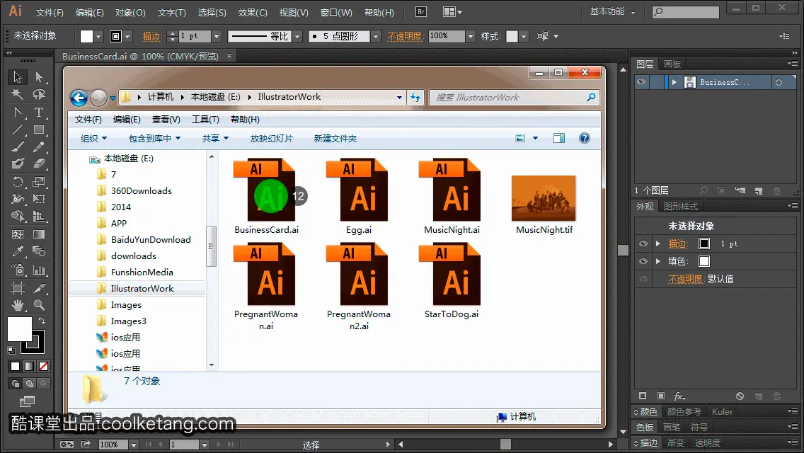Switch to the 图形样式 tab
The width and height of the screenshot is (804, 453).
[681, 206]
